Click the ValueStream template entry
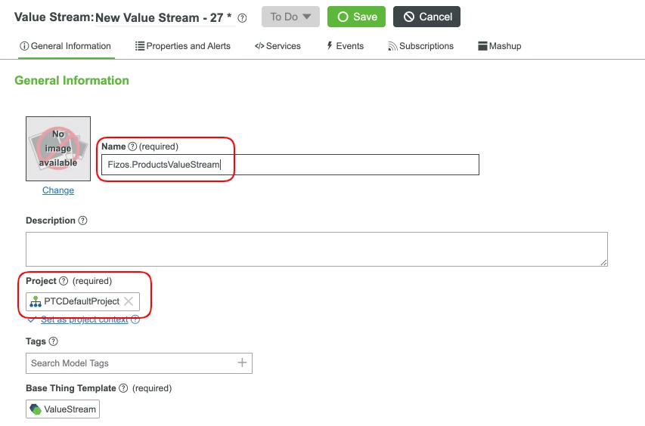Viewport: 645px width, 426px height. (x=63, y=409)
